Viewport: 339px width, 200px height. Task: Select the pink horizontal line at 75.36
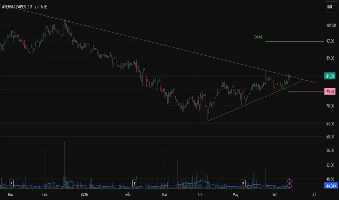click(306, 91)
